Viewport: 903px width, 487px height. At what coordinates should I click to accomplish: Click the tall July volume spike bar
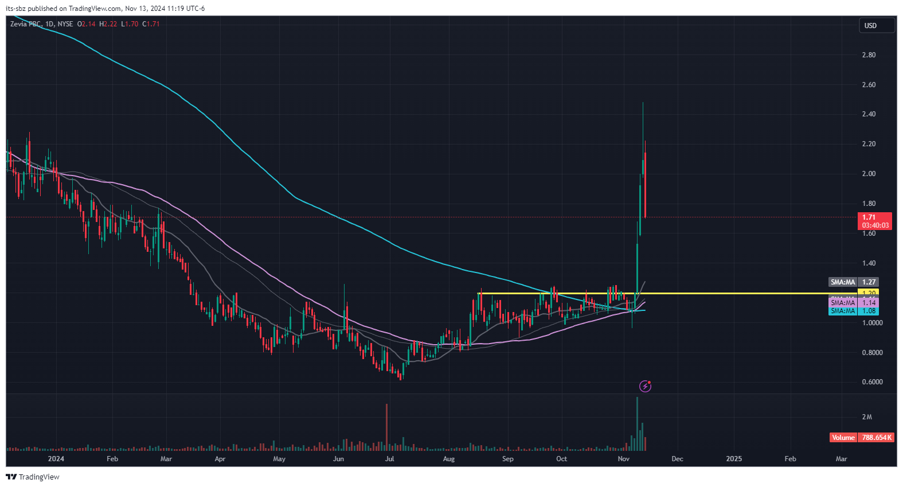click(387, 427)
